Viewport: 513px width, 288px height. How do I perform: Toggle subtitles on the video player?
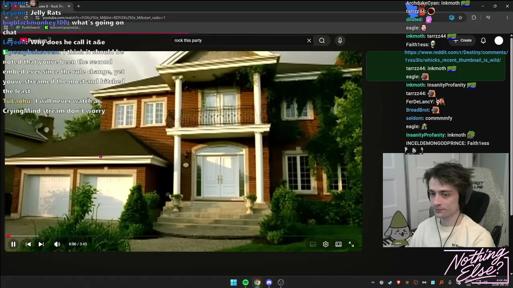click(x=313, y=244)
